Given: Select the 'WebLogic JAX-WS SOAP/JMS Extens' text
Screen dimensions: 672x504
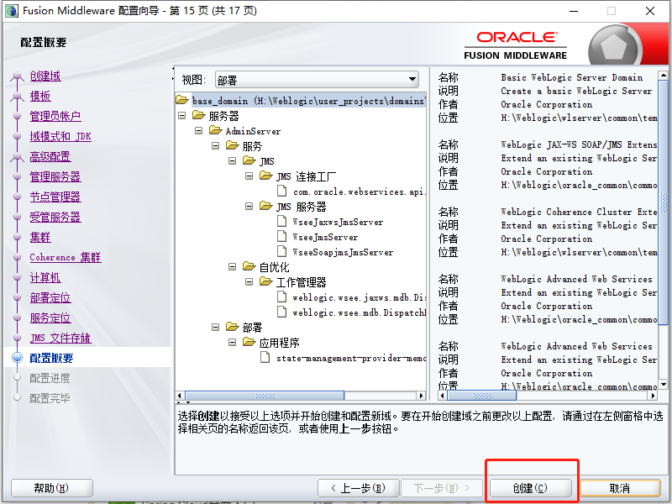Looking at the screenshot, I should click(579, 144).
